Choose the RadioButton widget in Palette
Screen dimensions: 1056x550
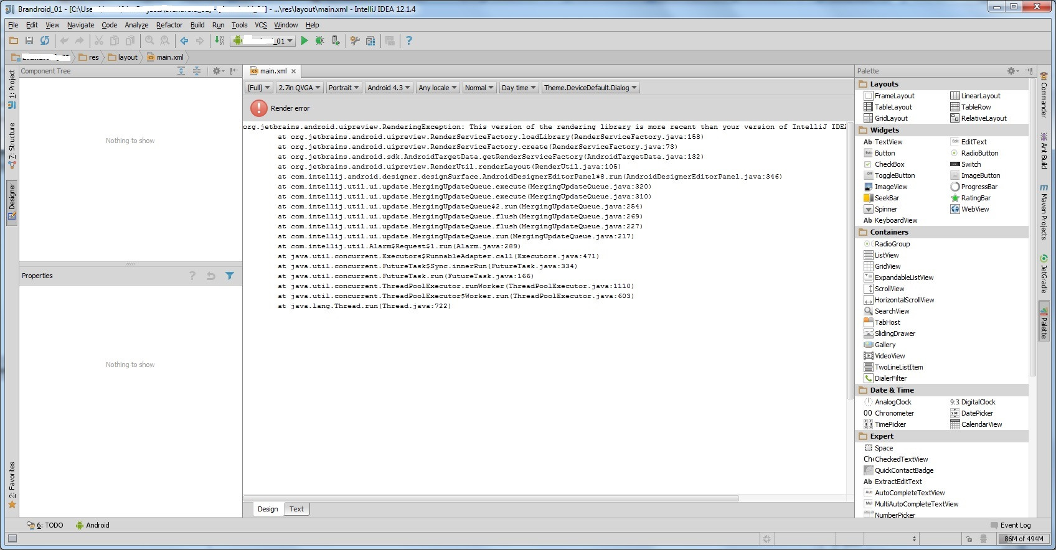click(x=974, y=153)
